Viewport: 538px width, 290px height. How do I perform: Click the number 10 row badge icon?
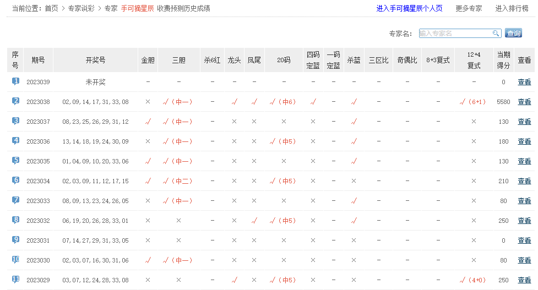[x=15, y=260]
